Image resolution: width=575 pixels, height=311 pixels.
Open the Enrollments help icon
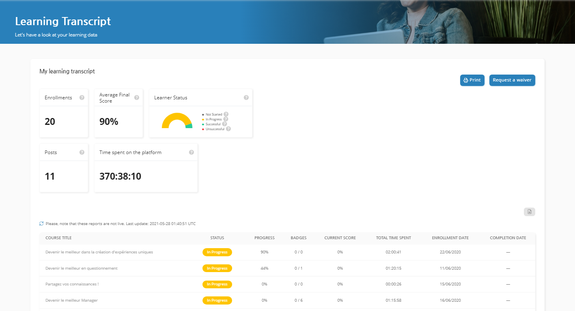point(82,97)
